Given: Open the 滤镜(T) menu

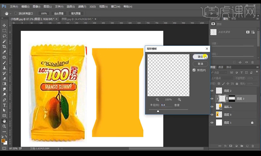Looking at the screenshot, I should coord(82,7).
